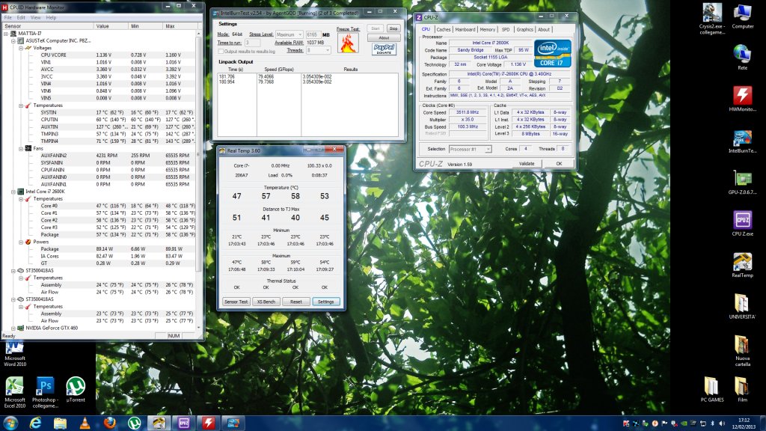Launch the HWMonitor desktop shortcut
The width and height of the screenshot is (766, 431).
tap(742, 99)
